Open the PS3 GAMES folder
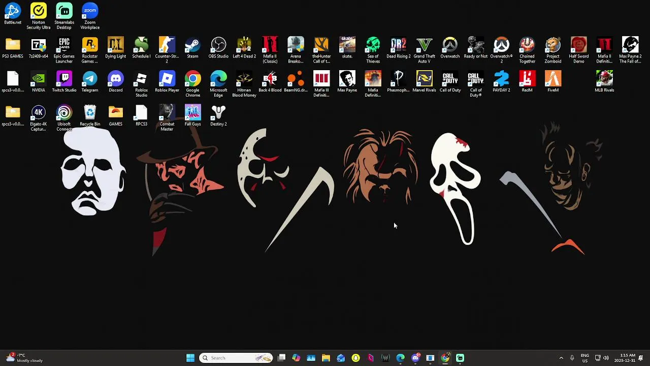The width and height of the screenshot is (650, 366). pos(13,48)
